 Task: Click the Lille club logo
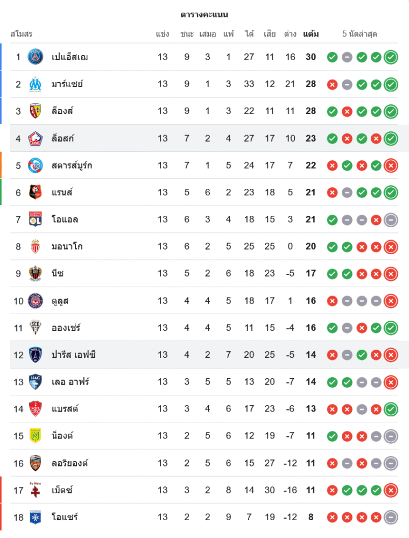36,138
